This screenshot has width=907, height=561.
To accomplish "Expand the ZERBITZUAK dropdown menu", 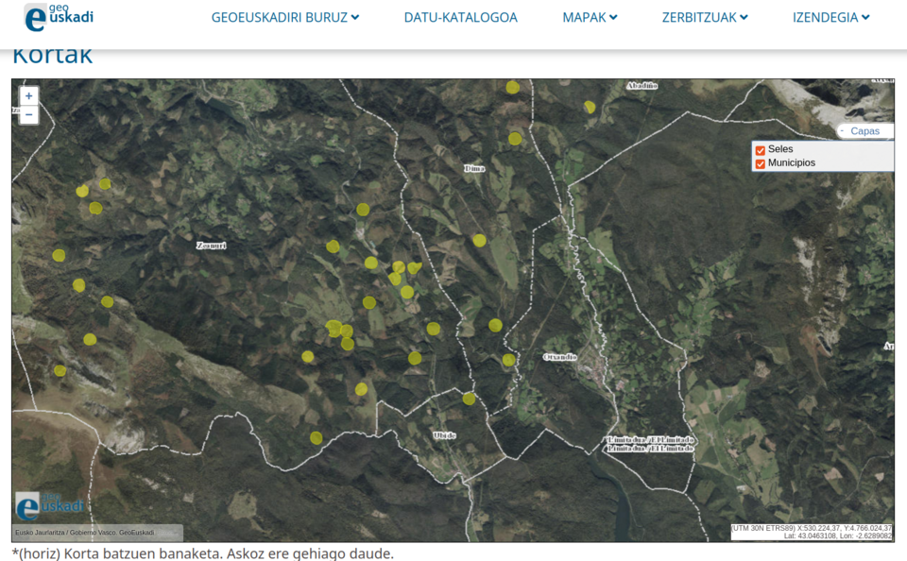I will (705, 17).
